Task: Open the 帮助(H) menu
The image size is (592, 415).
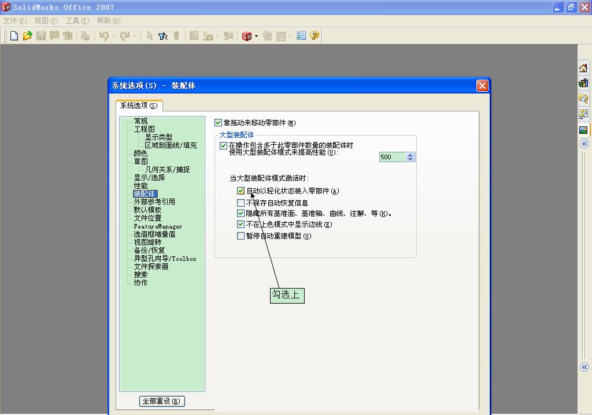Action: point(109,21)
